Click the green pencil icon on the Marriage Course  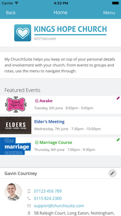118,140
